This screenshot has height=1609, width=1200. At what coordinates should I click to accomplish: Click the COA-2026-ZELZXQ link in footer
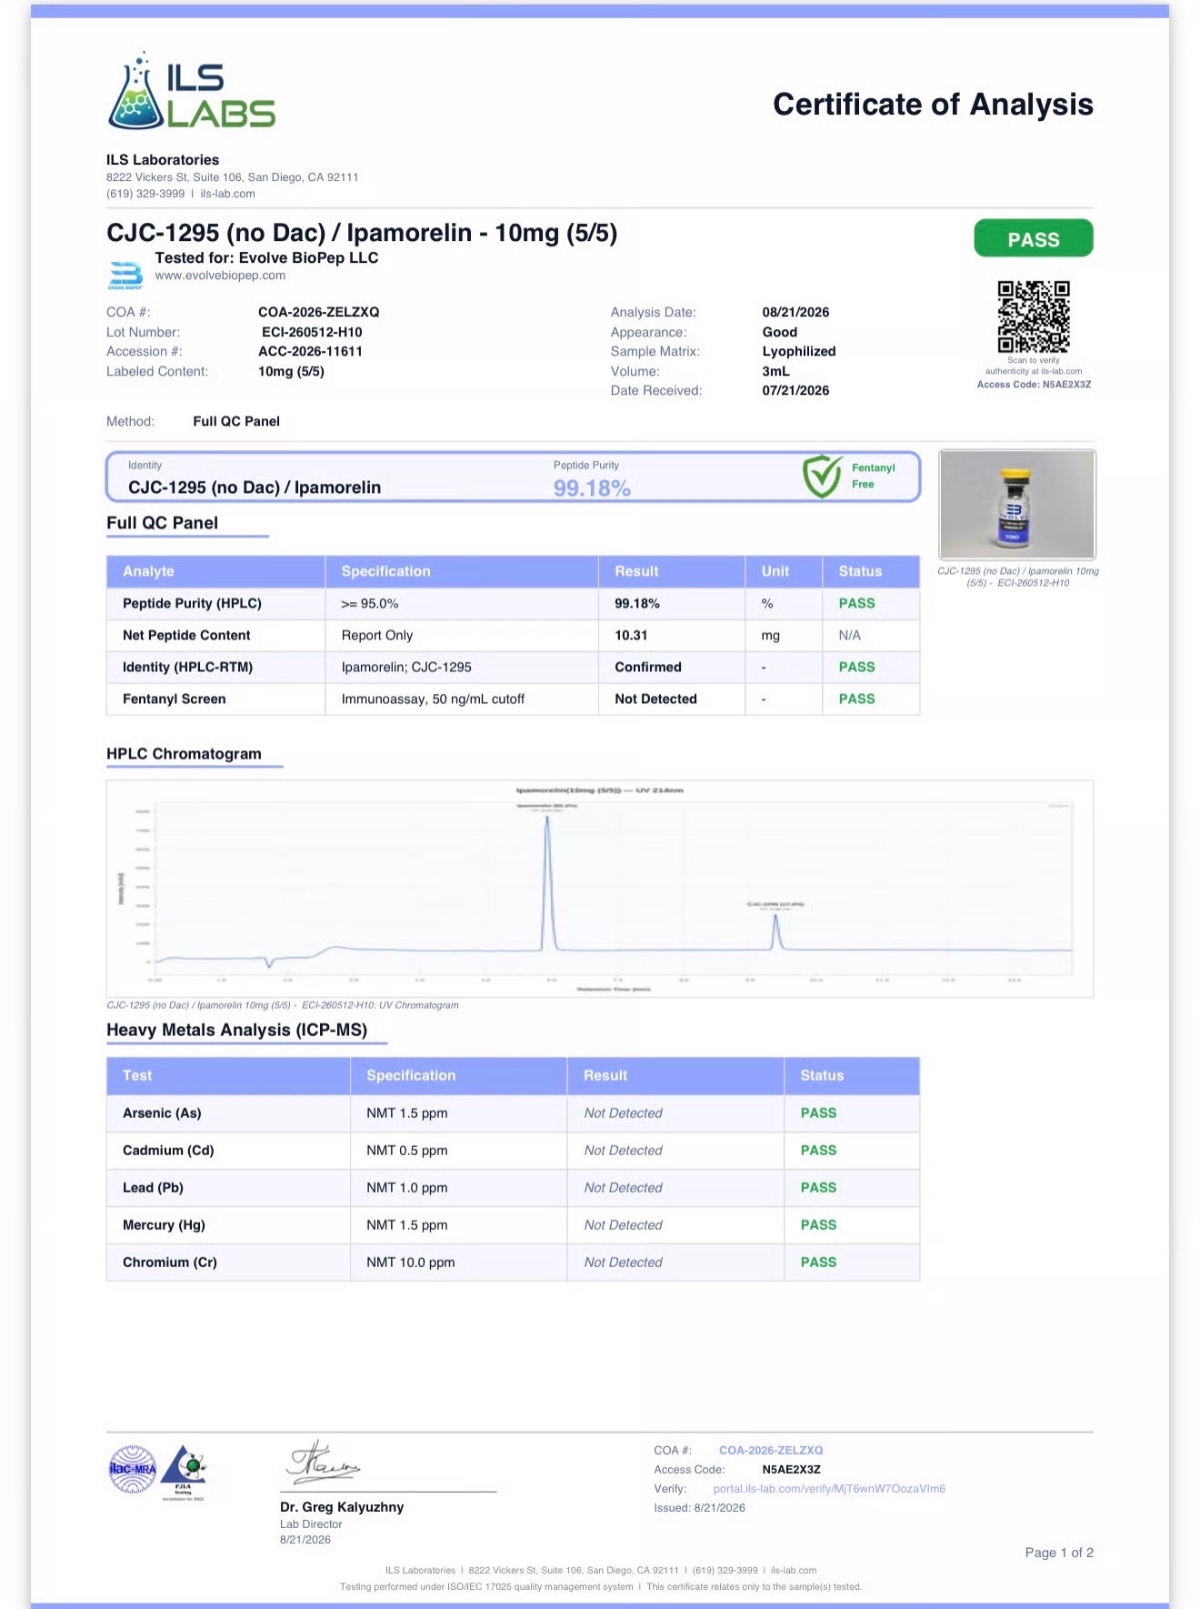771,1451
